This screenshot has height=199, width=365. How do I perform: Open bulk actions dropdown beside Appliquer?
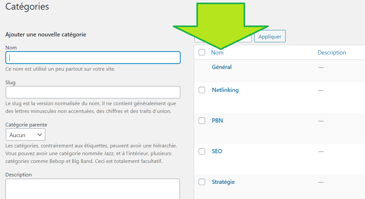click(223, 36)
